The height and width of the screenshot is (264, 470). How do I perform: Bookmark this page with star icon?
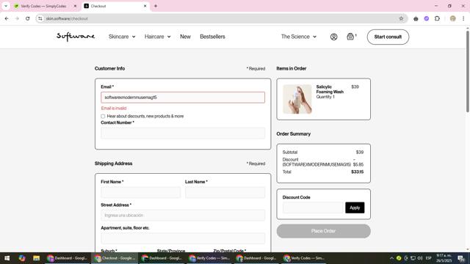401,18
